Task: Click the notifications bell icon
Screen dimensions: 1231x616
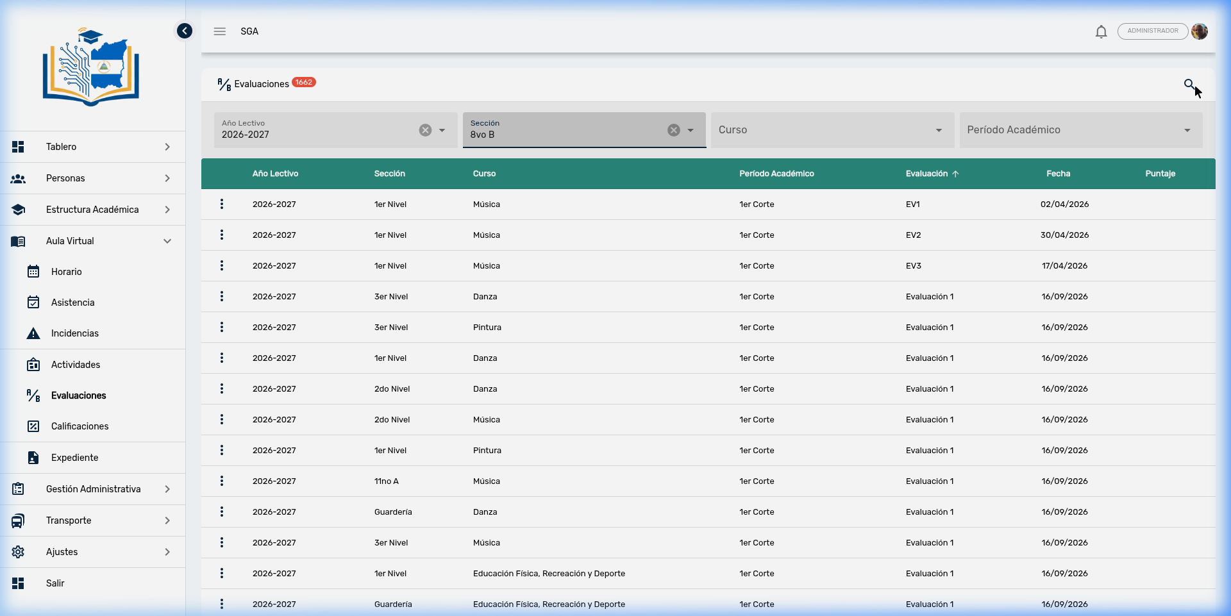Action: point(1101,31)
